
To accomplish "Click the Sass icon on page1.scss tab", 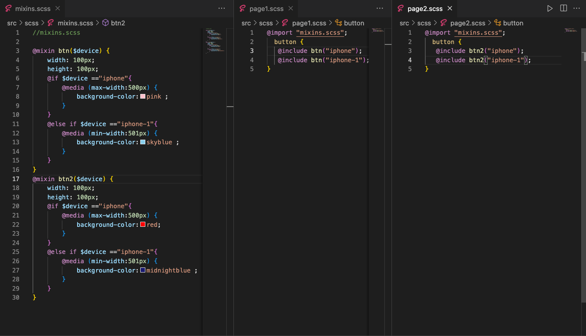I will tap(242, 8).
